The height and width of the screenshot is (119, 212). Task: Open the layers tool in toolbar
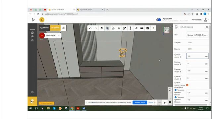(x=102, y=28)
